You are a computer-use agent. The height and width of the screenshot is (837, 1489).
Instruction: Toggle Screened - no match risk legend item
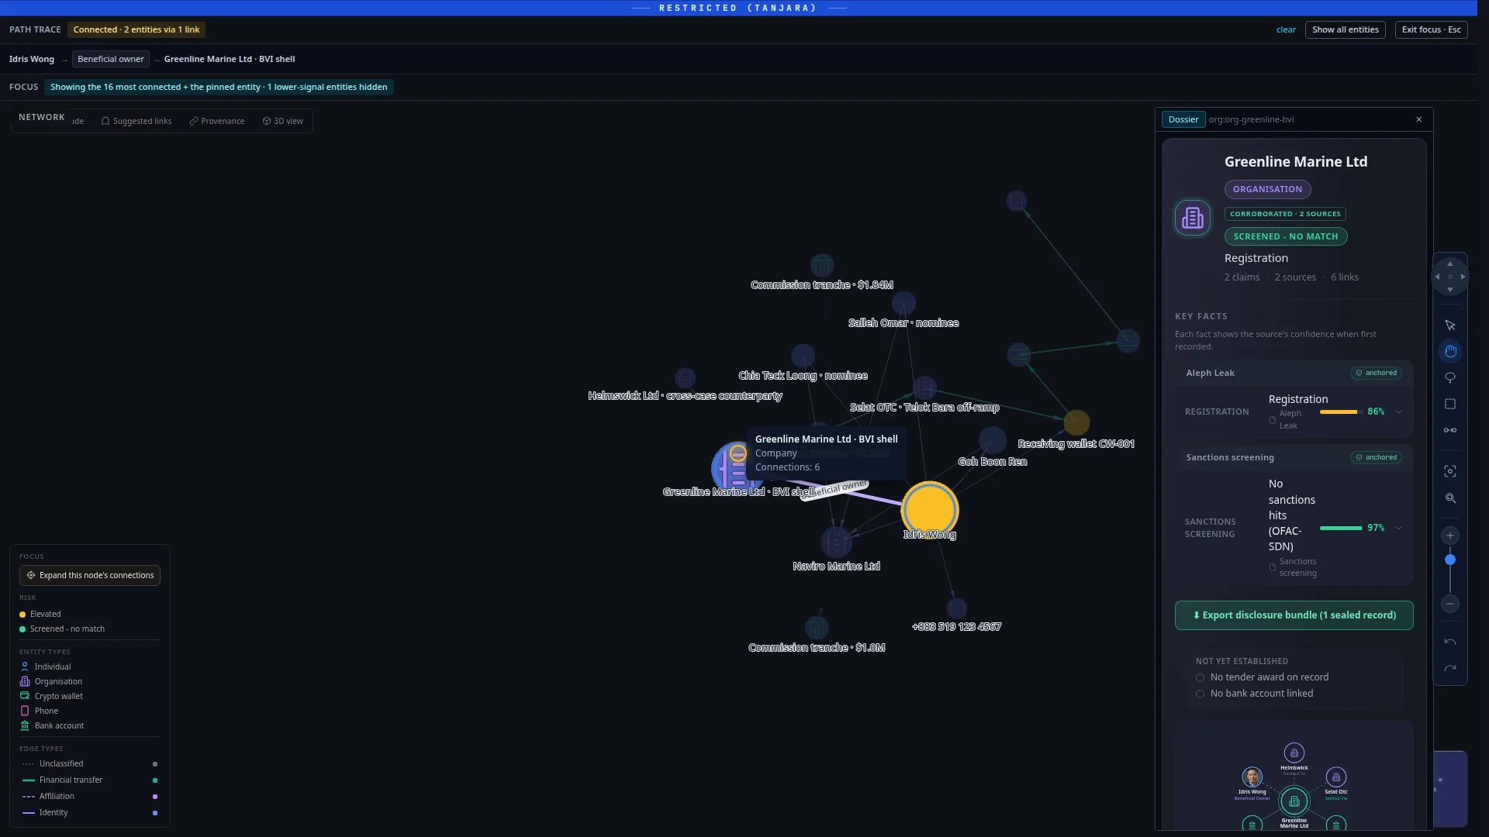[x=62, y=629]
